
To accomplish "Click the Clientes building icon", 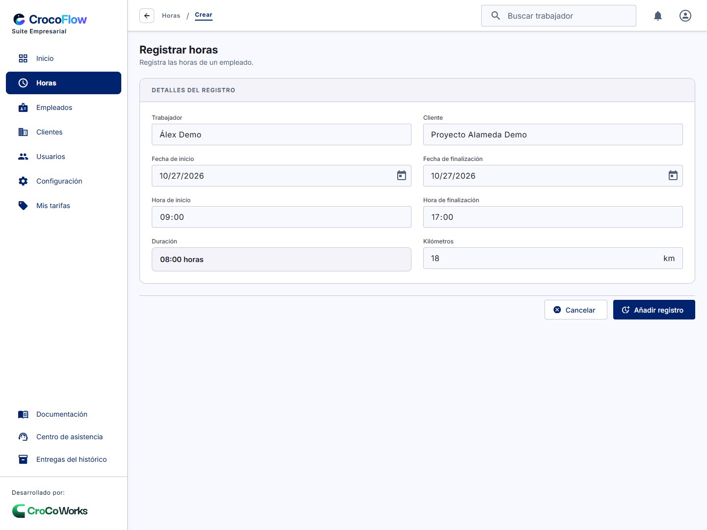I will [x=23, y=132].
